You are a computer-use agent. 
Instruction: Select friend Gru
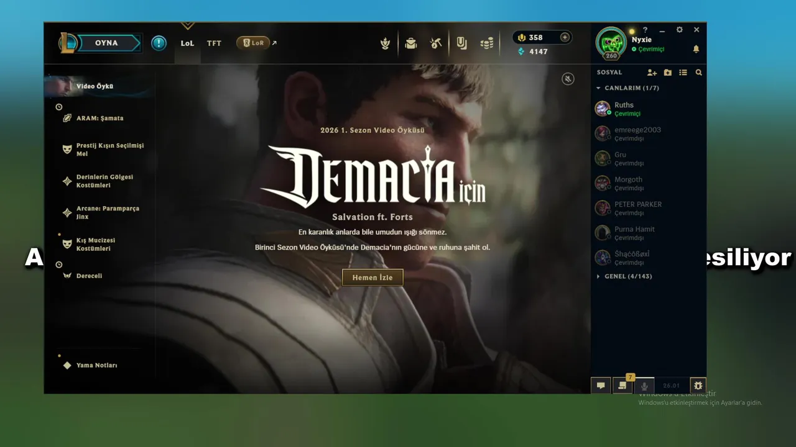click(x=649, y=158)
